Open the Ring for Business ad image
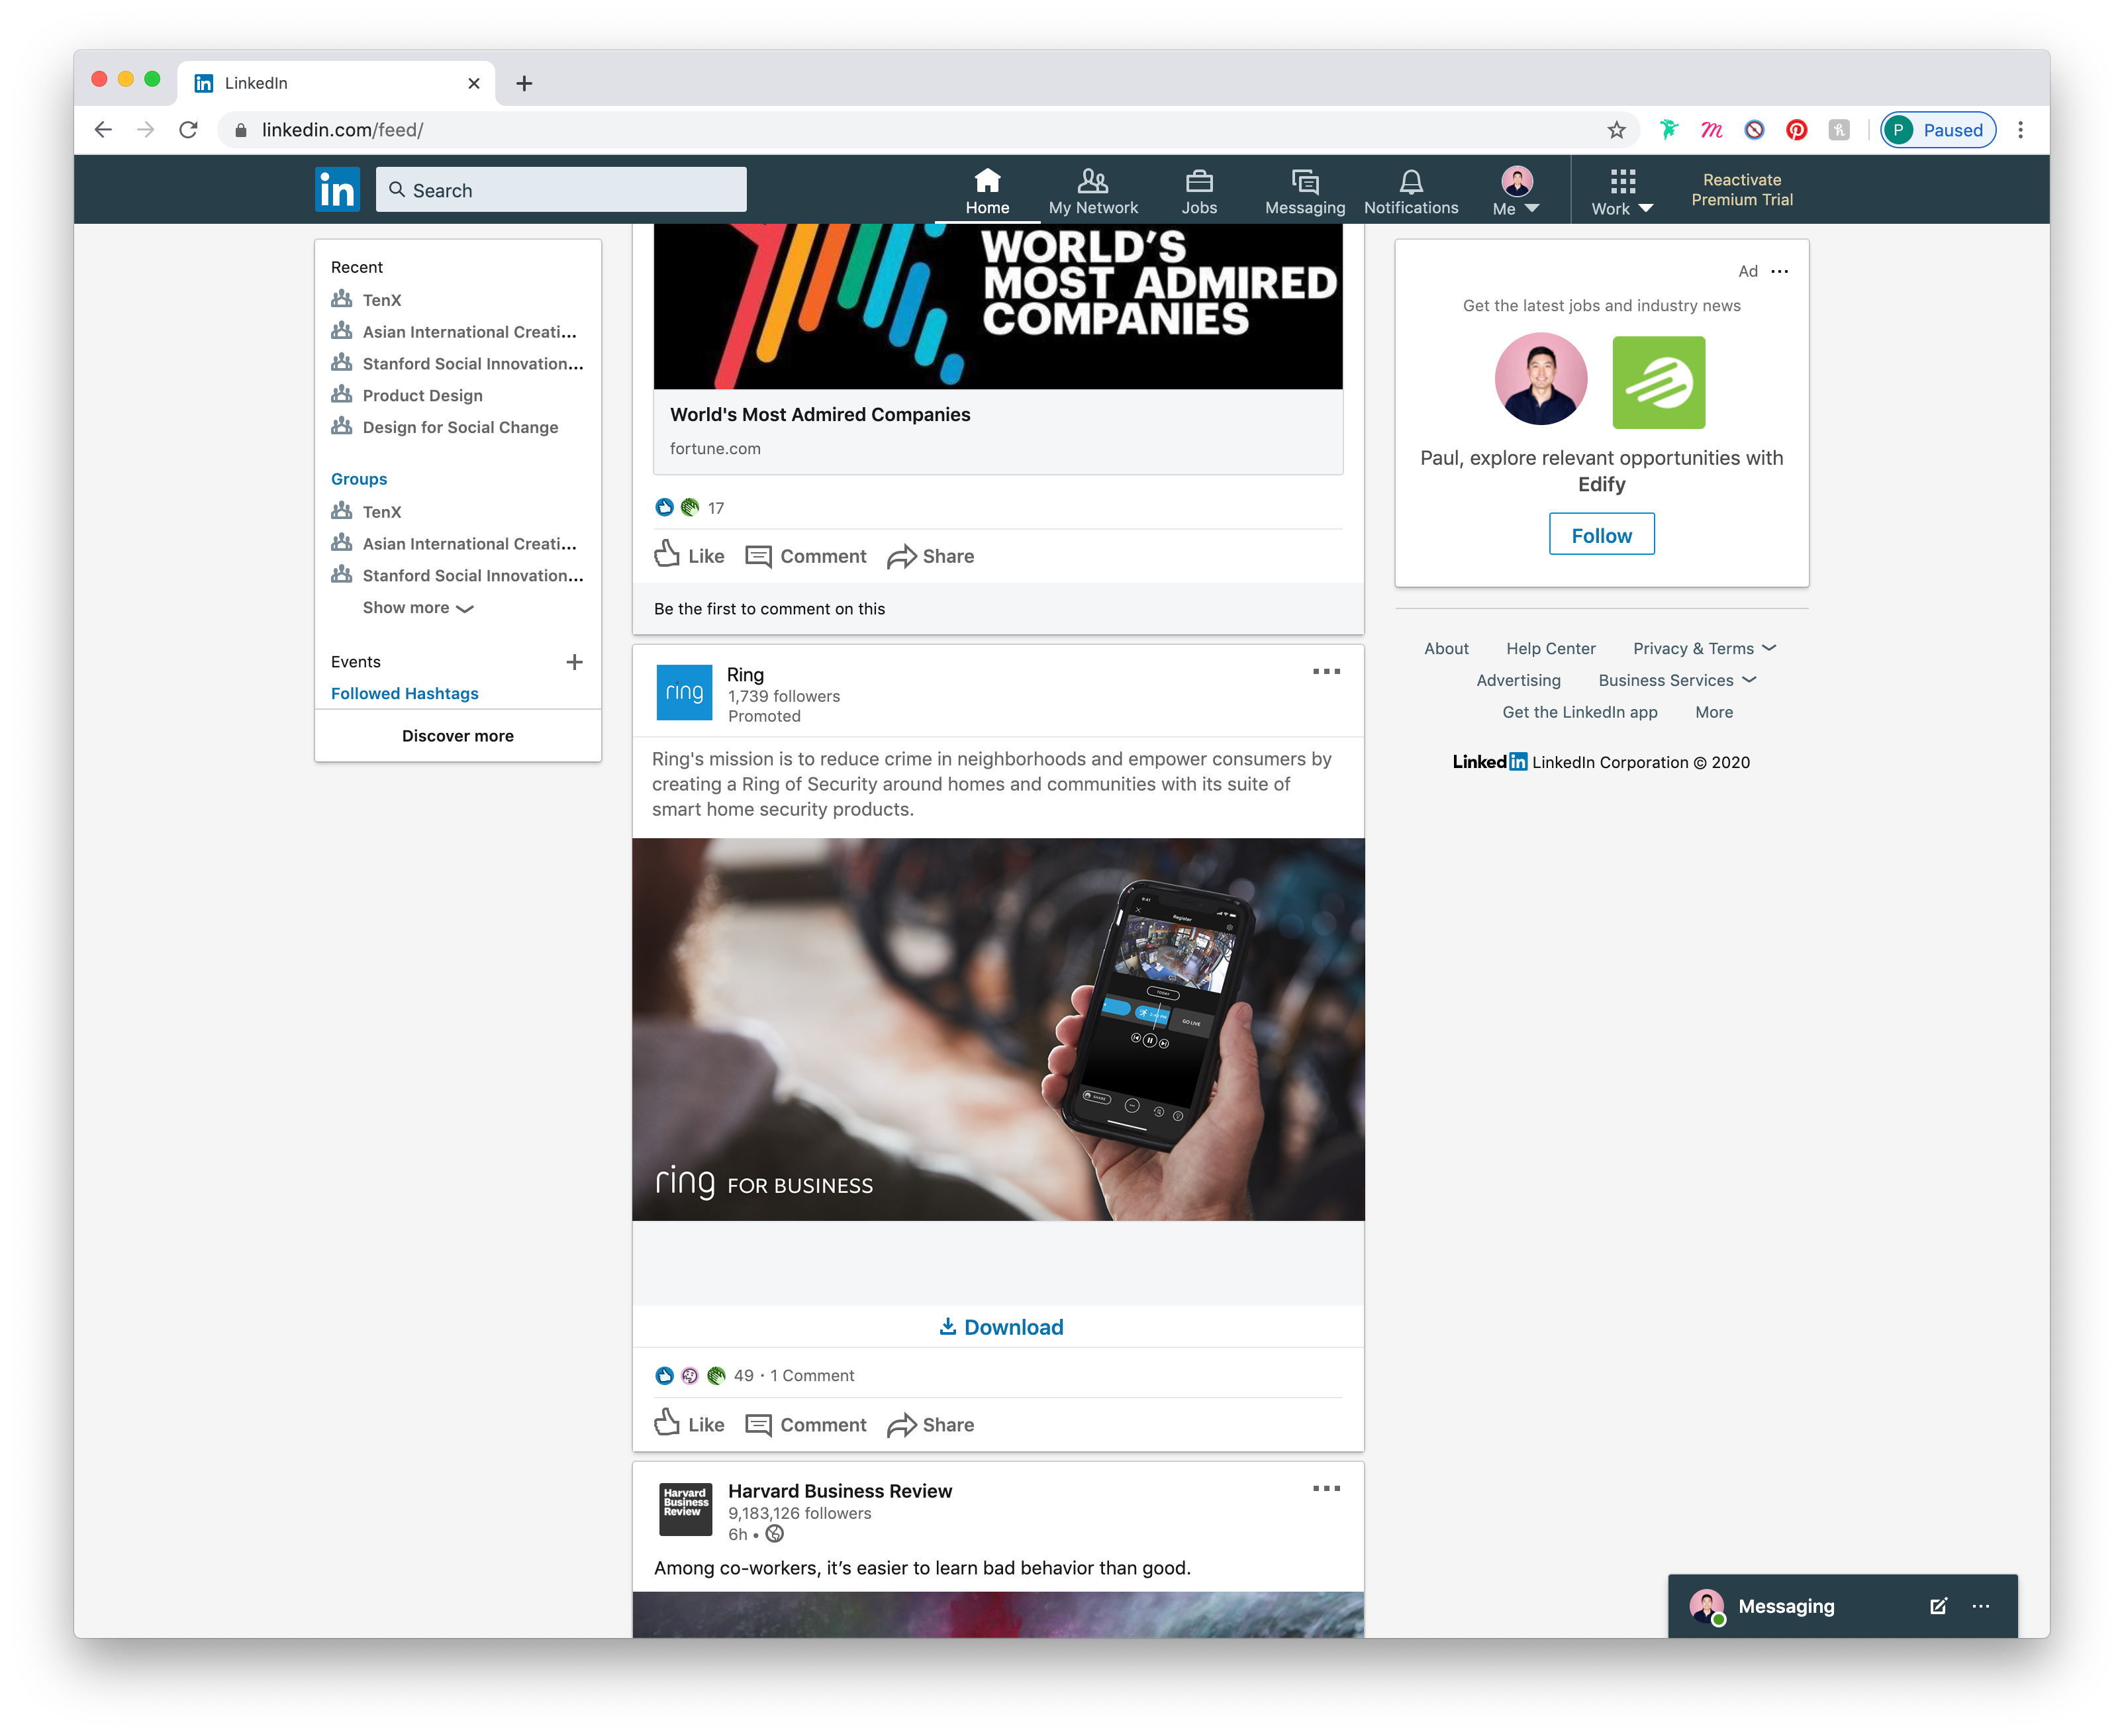This screenshot has height=1736, width=2124. coord(998,1029)
